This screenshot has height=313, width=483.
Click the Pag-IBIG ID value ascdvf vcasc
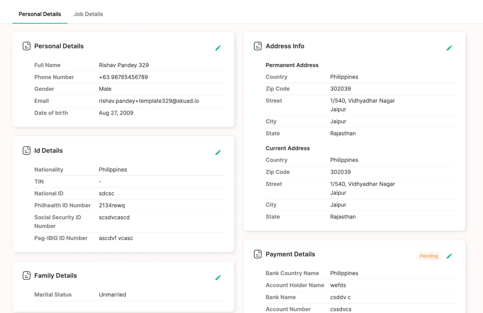click(116, 238)
